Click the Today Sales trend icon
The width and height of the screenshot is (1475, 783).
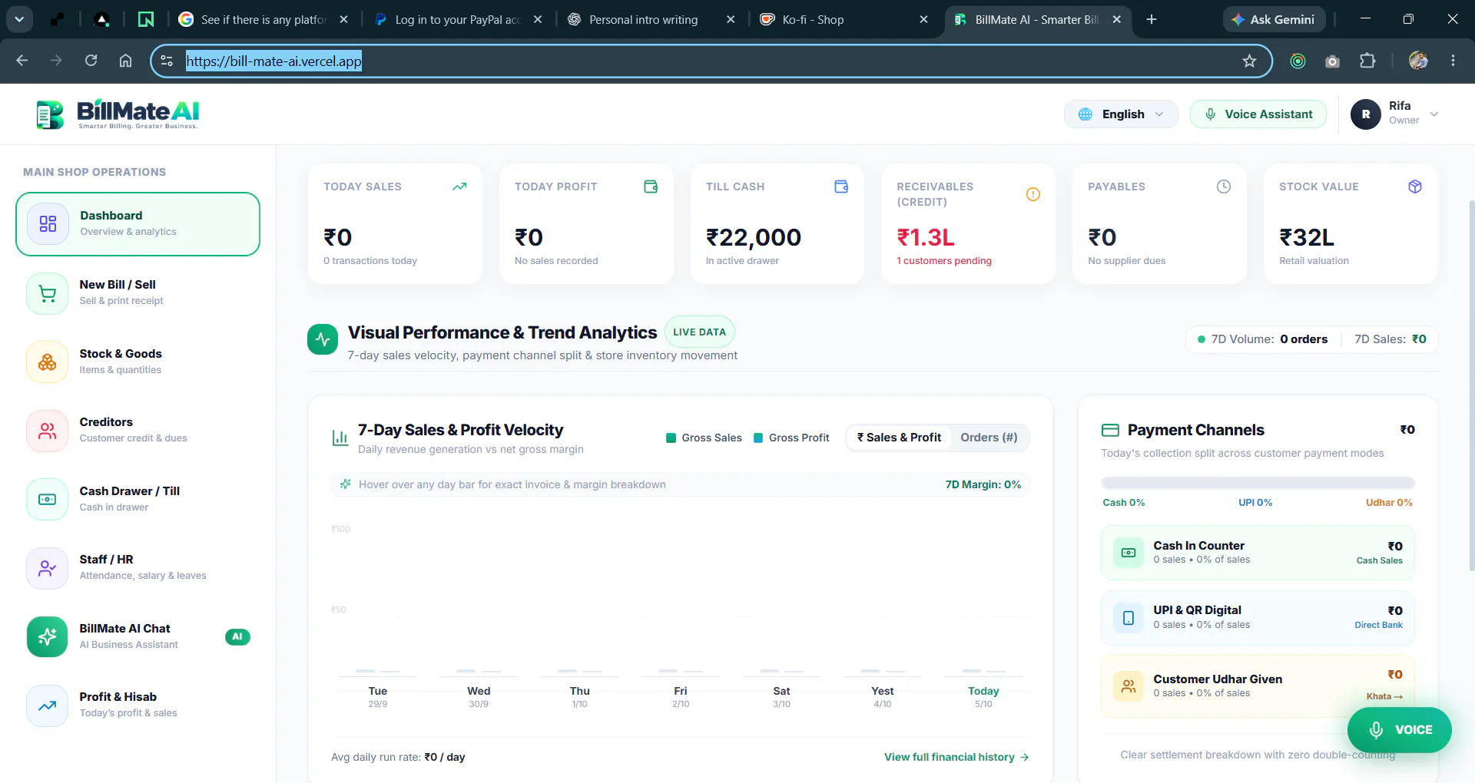pos(459,187)
